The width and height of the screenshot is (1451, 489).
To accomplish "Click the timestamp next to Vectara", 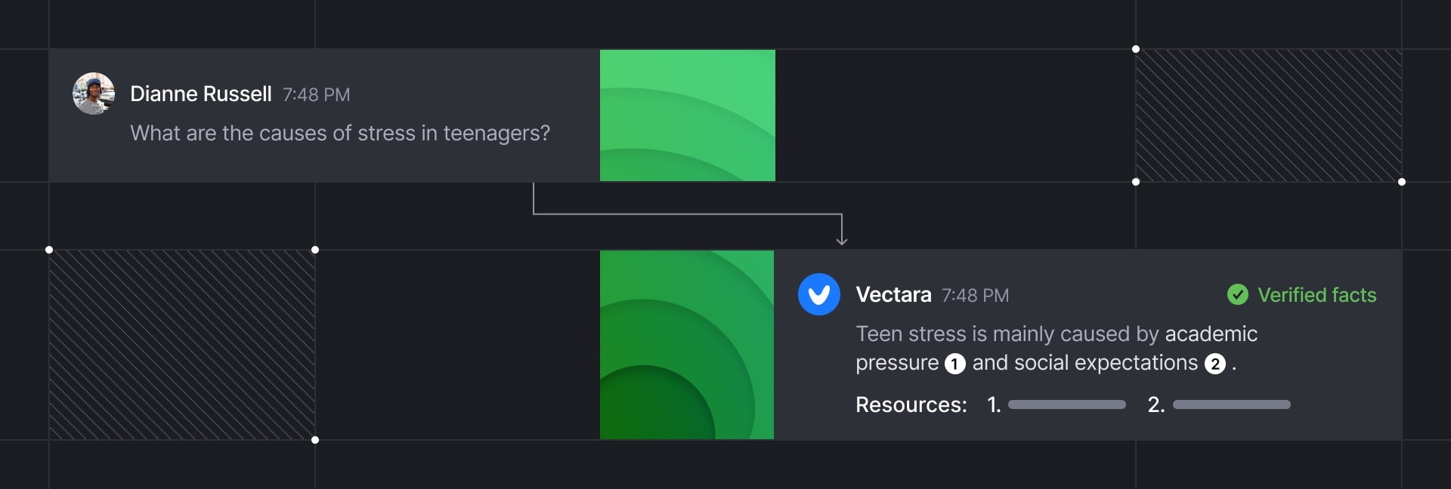I will point(975,296).
